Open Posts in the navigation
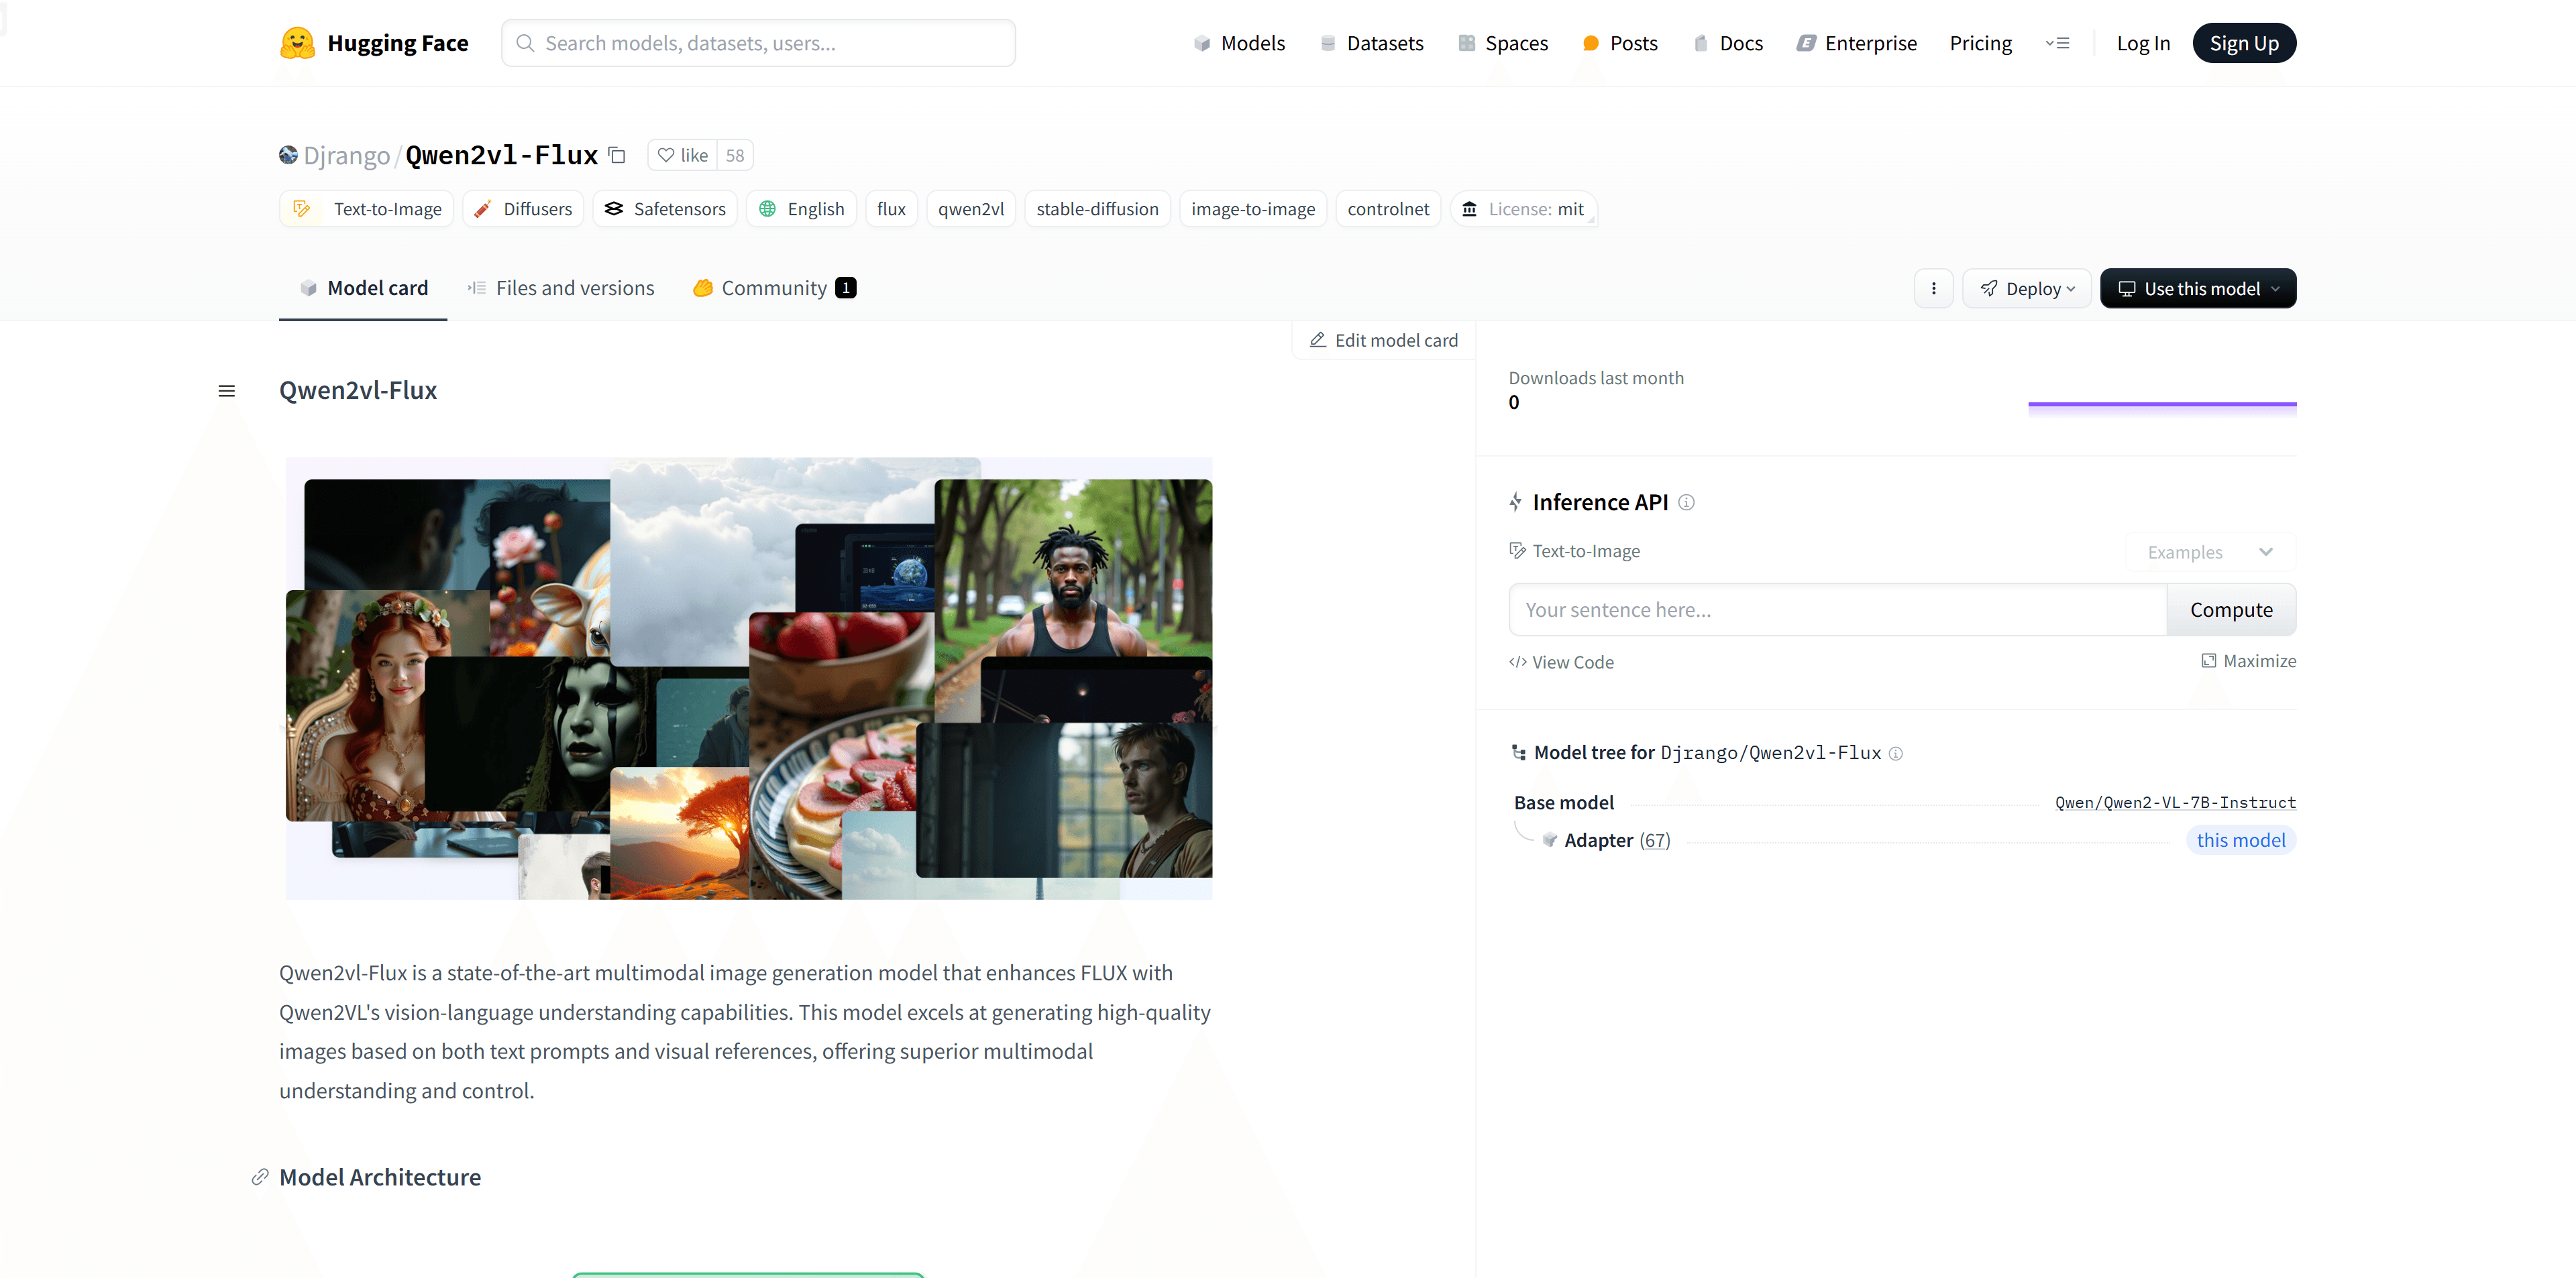This screenshot has height=1278, width=2576. [x=1620, y=43]
